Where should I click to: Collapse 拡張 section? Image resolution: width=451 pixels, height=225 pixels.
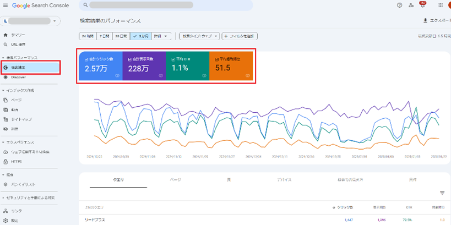tap(8, 174)
